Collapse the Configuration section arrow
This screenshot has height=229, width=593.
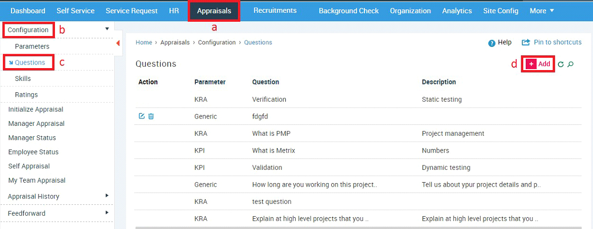point(107,29)
